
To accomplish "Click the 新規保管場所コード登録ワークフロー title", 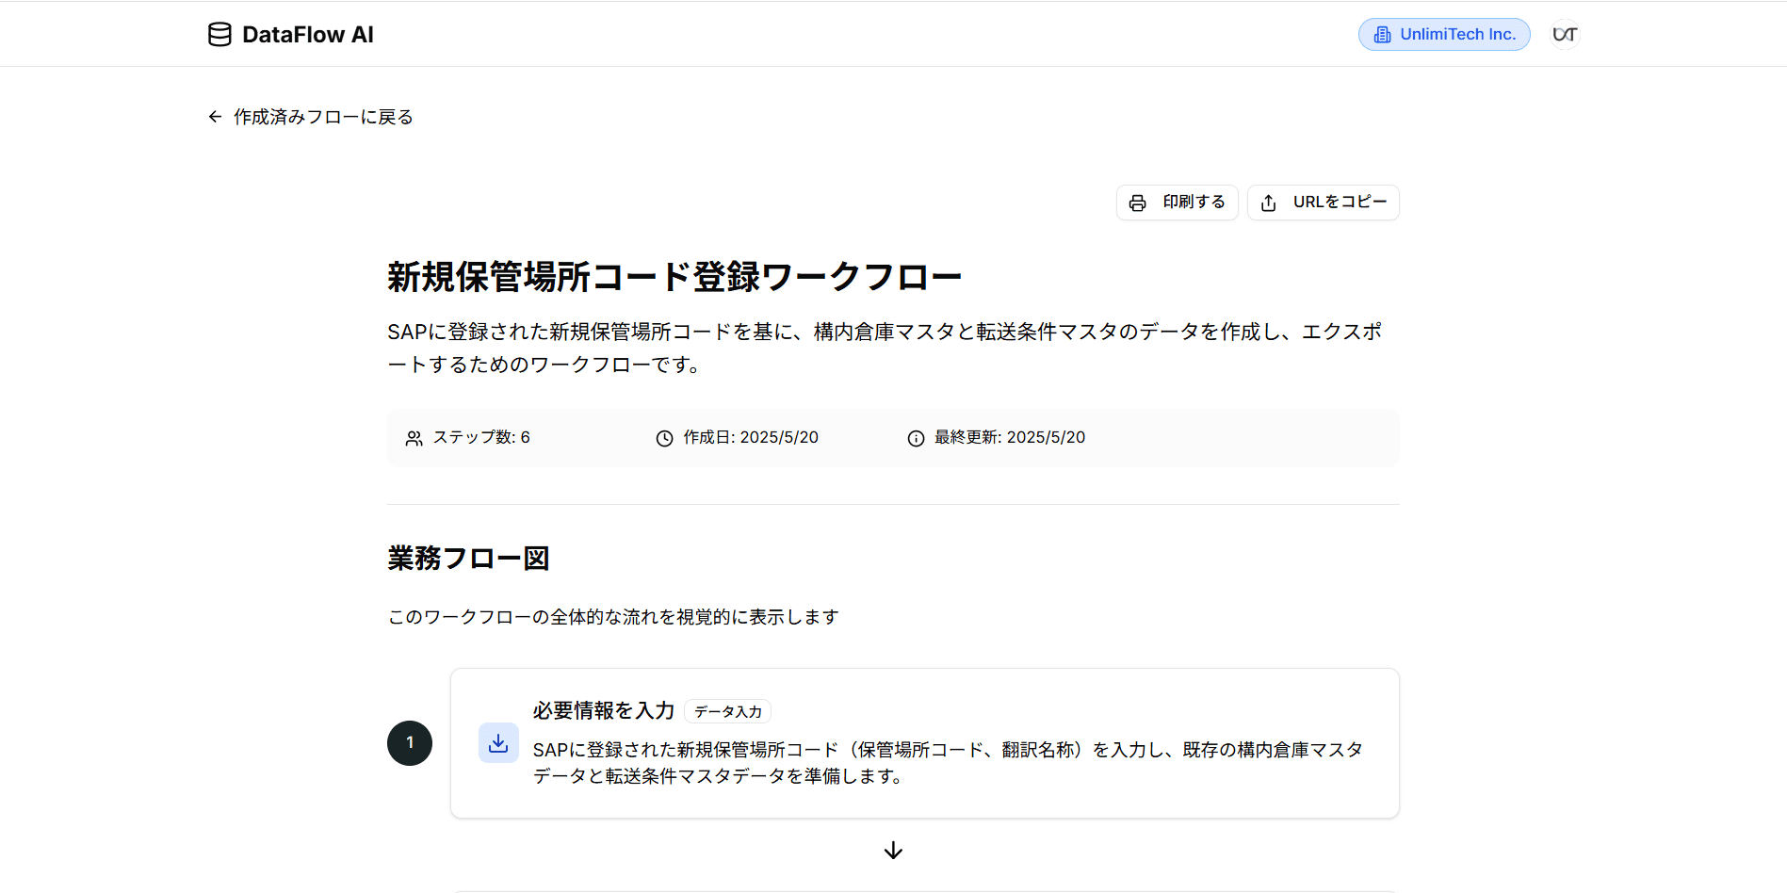I will point(673,276).
